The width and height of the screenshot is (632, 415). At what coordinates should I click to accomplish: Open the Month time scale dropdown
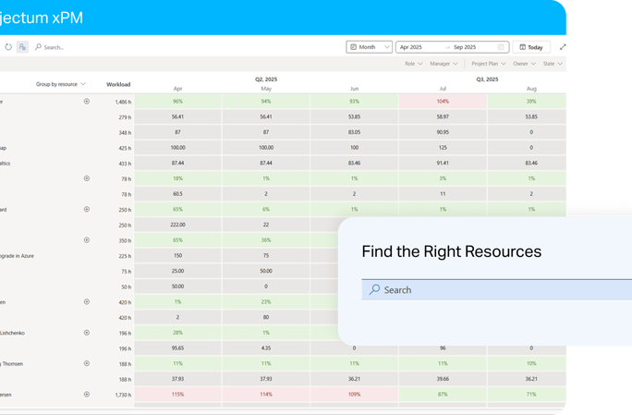tap(368, 47)
